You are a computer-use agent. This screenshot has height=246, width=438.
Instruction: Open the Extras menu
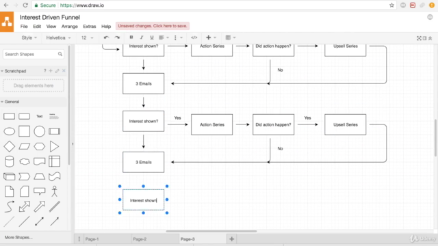[90, 26]
